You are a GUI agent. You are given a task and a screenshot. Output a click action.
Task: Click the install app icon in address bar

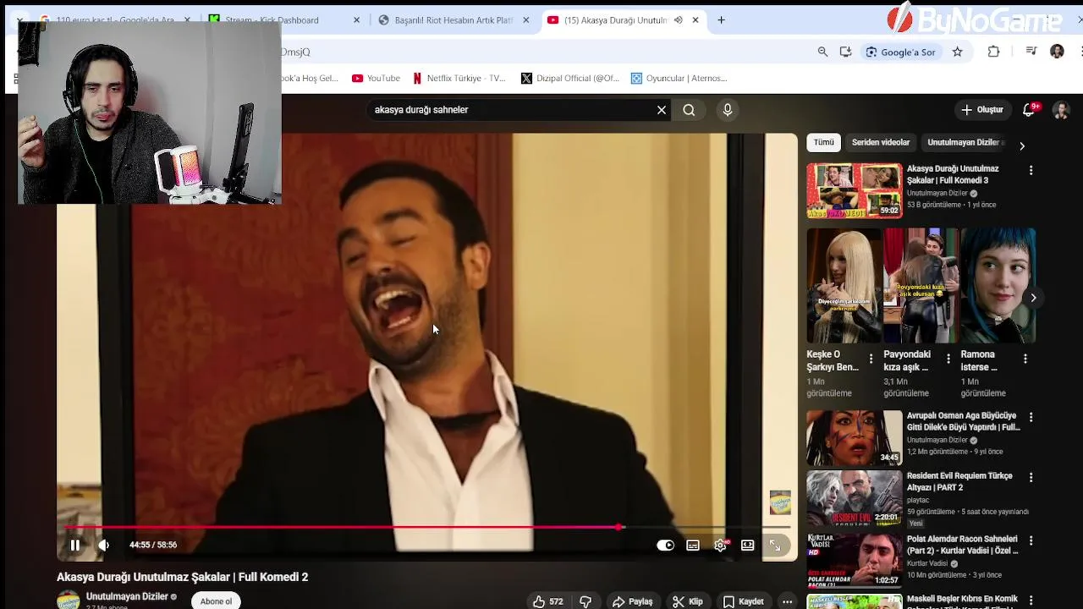point(845,52)
